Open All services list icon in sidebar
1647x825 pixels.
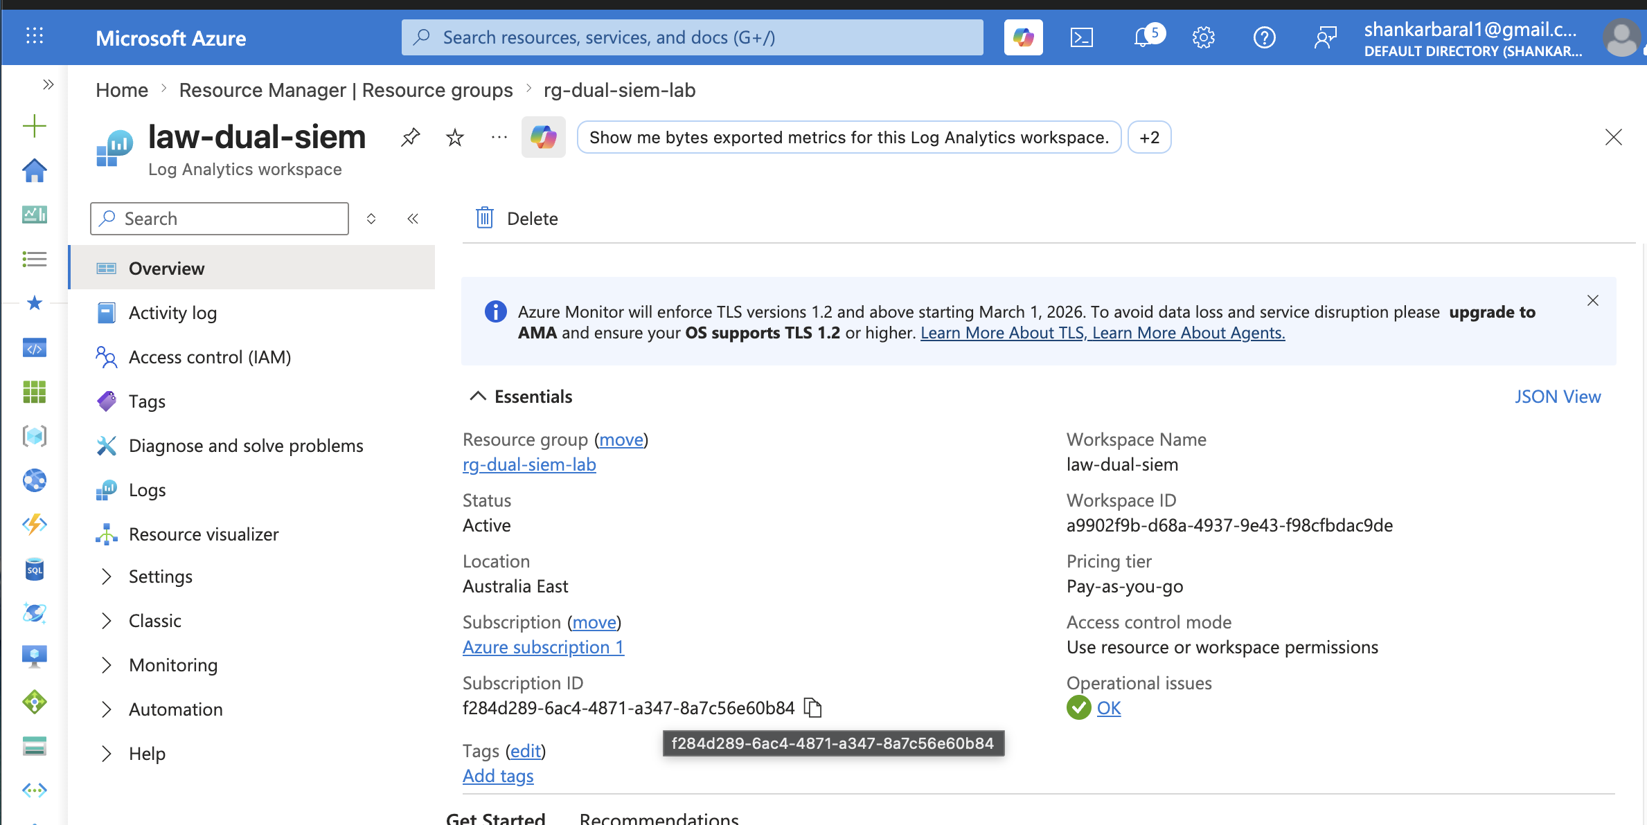[35, 259]
